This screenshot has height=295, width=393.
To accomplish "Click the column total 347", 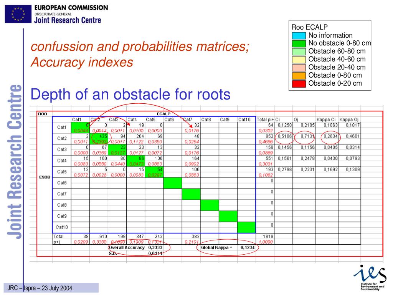I will tap(140, 236).
